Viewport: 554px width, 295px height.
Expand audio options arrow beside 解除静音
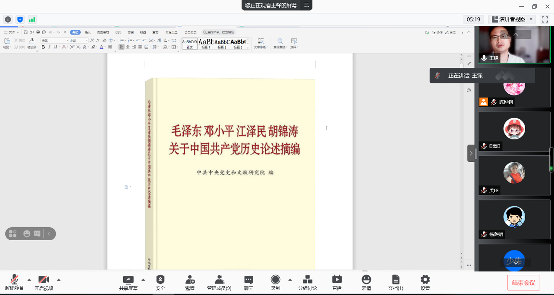pyautogui.click(x=29, y=280)
